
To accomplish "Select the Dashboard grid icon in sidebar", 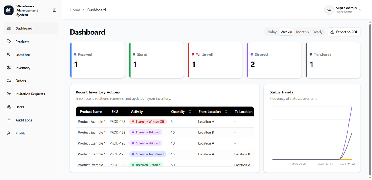I will click(9, 28).
